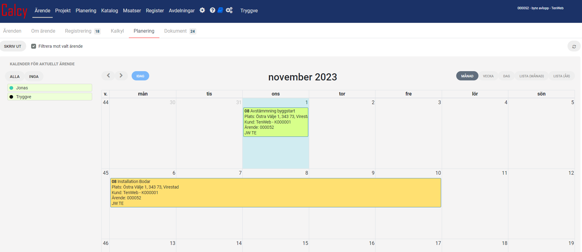Click the multiple gears configuration icon
Viewport: 582px width, 252px height.
click(x=229, y=10)
